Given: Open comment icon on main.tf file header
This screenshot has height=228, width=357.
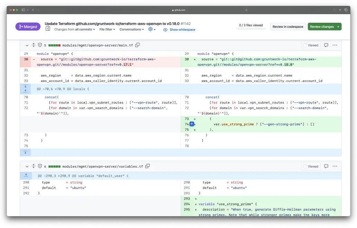Looking at the screenshot, I should pos(326,45).
